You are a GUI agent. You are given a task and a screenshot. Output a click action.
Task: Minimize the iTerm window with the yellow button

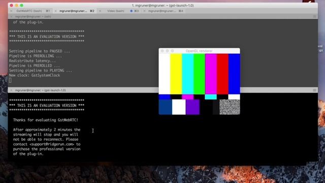pyautogui.click(x=17, y=6)
